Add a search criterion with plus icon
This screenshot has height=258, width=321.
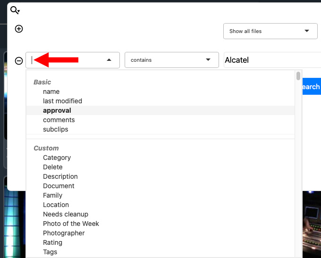[19, 29]
